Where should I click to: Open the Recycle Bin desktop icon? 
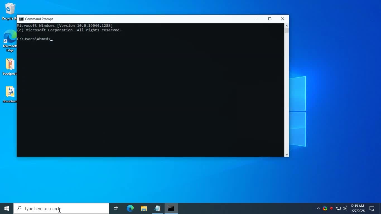[x=9, y=11]
